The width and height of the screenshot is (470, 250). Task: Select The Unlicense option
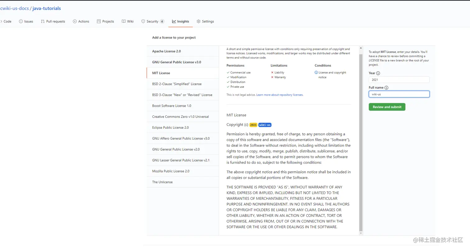click(162, 182)
